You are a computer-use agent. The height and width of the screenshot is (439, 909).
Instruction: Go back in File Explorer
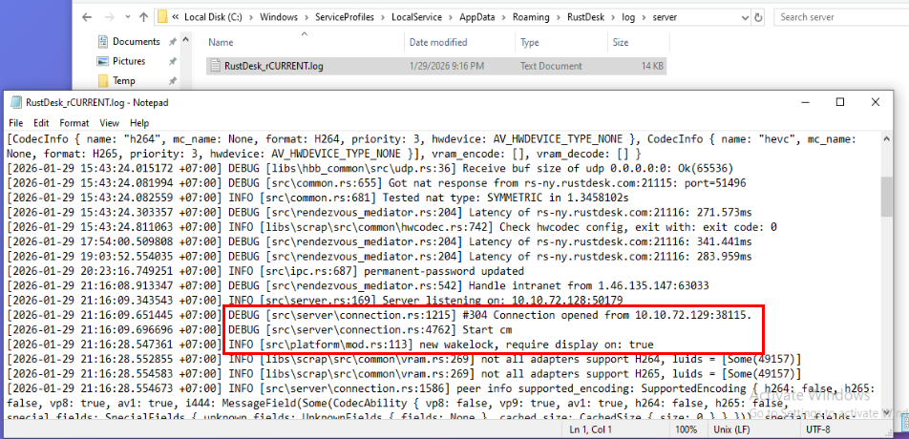(x=87, y=17)
